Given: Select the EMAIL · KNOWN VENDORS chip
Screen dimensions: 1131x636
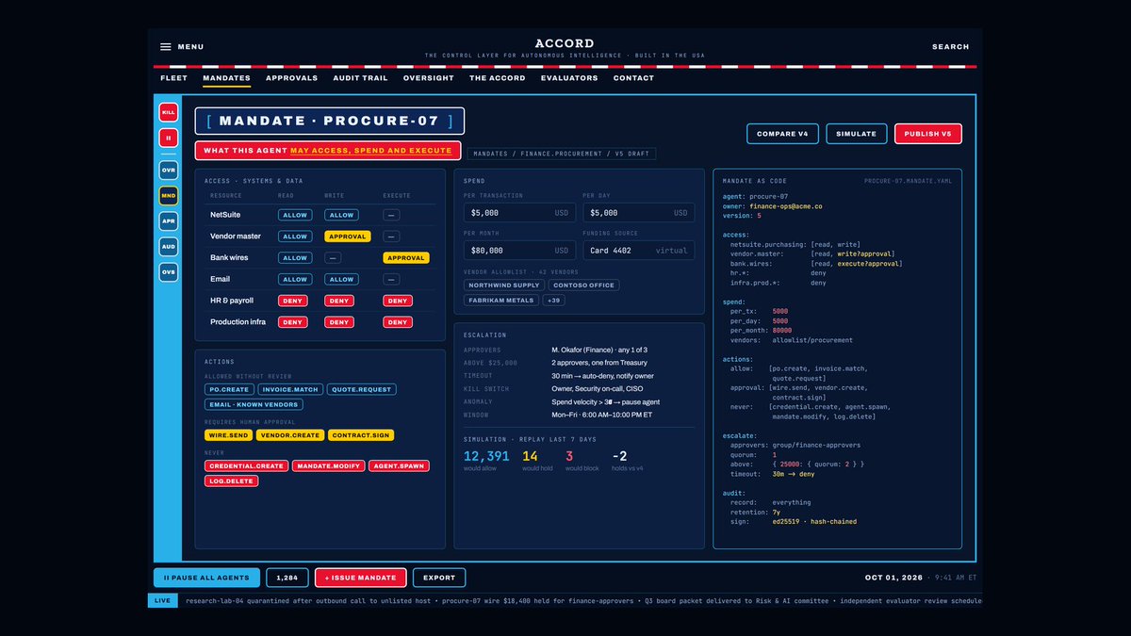Looking at the screenshot, I should point(254,404).
